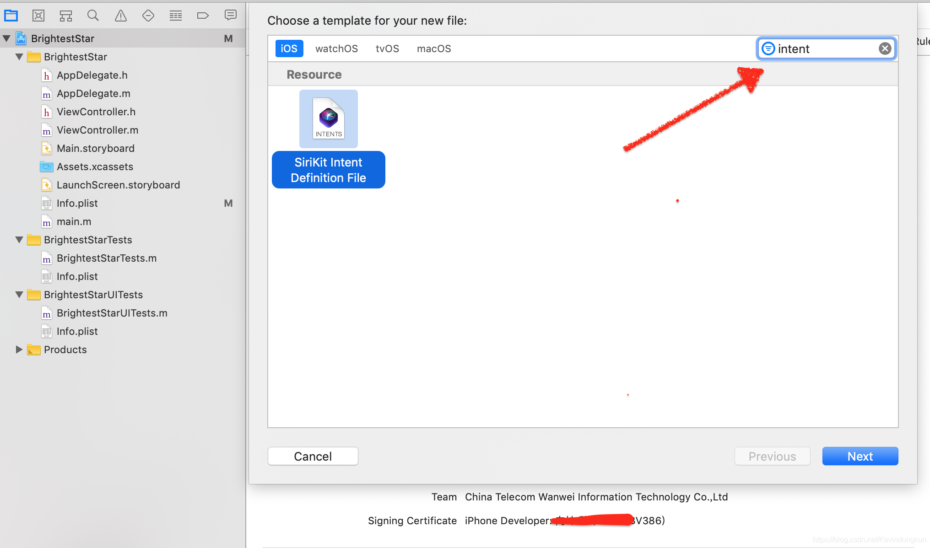This screenshot has height=548, width=930.
Task: Open the Symbol navigator hierarchy icon
Action: [x=66, y=16]
